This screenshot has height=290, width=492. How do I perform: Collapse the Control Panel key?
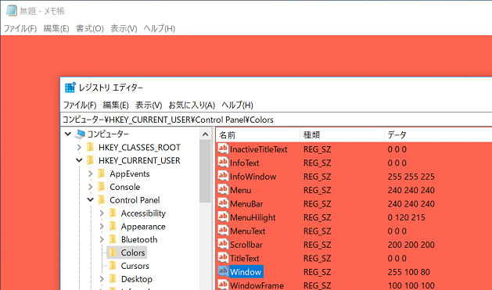91,200
